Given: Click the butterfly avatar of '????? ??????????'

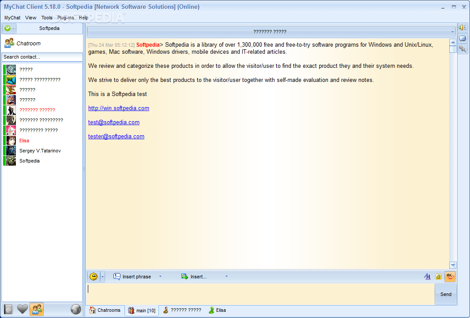Looking at the screenshot, I should click(11, 80).
